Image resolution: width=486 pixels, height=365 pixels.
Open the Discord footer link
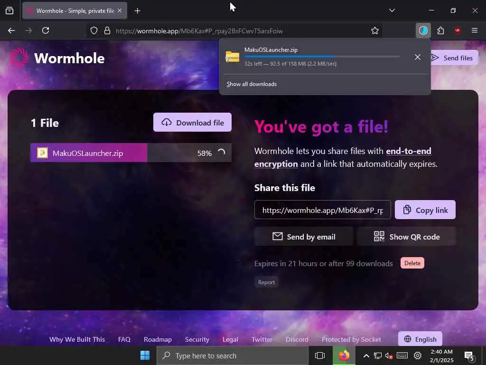[x=297, y=339]
